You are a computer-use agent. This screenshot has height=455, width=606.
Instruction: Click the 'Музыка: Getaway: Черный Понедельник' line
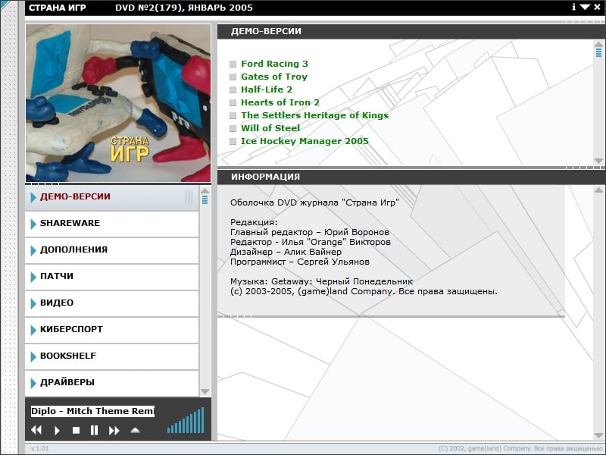pos(321,281)
